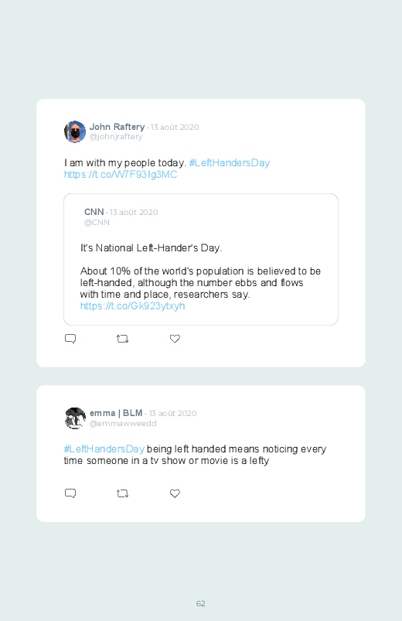Open the #LeftHandersDay hashtag in emma's tweet
This screenshot has width=402, height=621.
pos(104,449)
